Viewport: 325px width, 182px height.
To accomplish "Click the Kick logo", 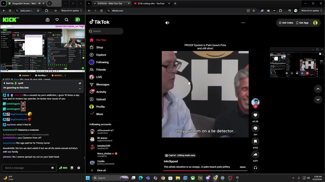I will (x=11, y=20).
